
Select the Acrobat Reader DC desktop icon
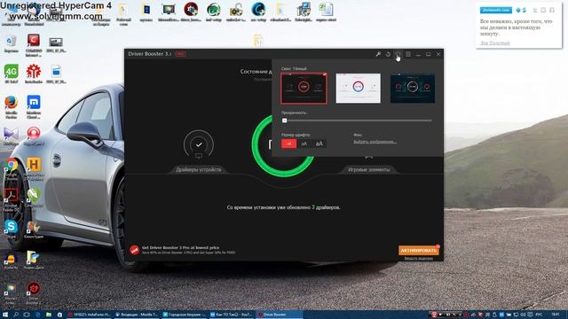(12, 199)
